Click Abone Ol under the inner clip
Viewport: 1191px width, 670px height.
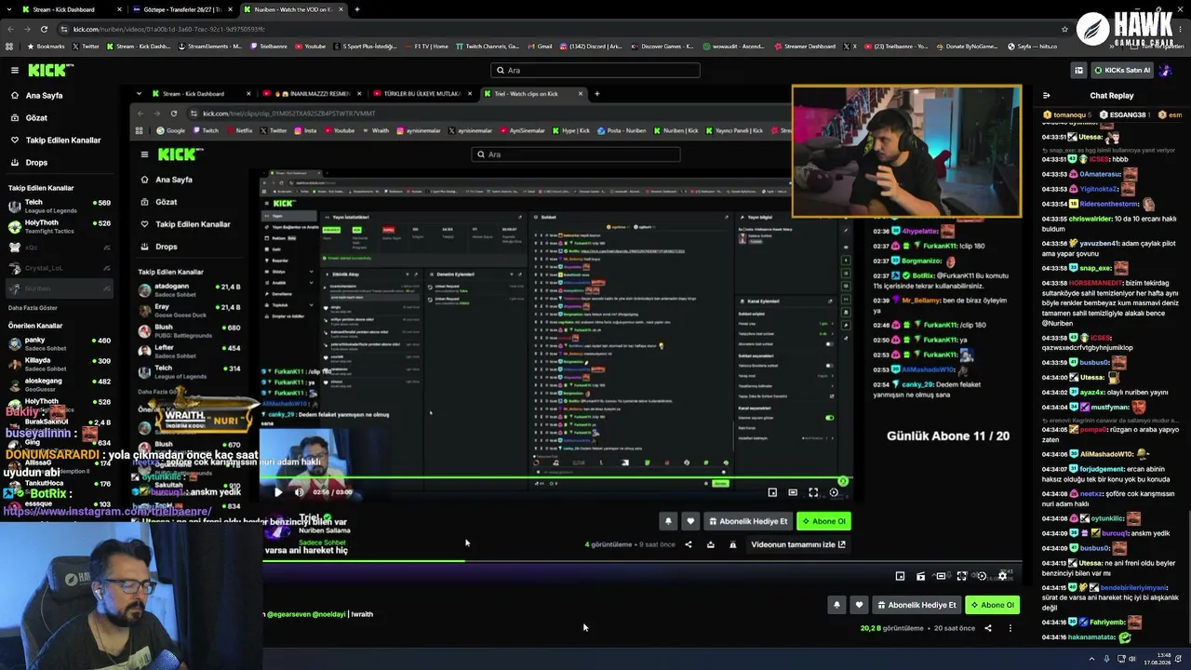[823, 521]
